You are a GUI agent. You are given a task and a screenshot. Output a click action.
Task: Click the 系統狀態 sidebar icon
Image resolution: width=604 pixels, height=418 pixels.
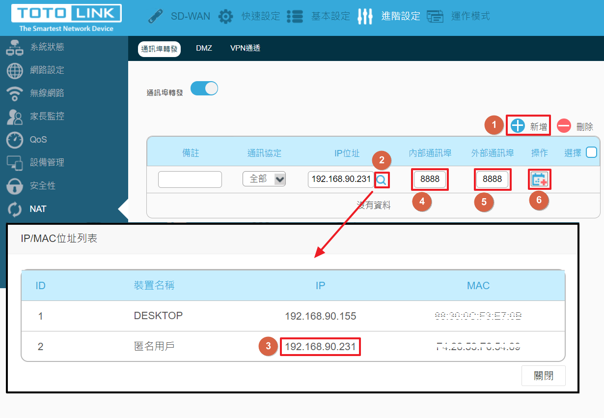pyautogui.click(x=14, y=48)
